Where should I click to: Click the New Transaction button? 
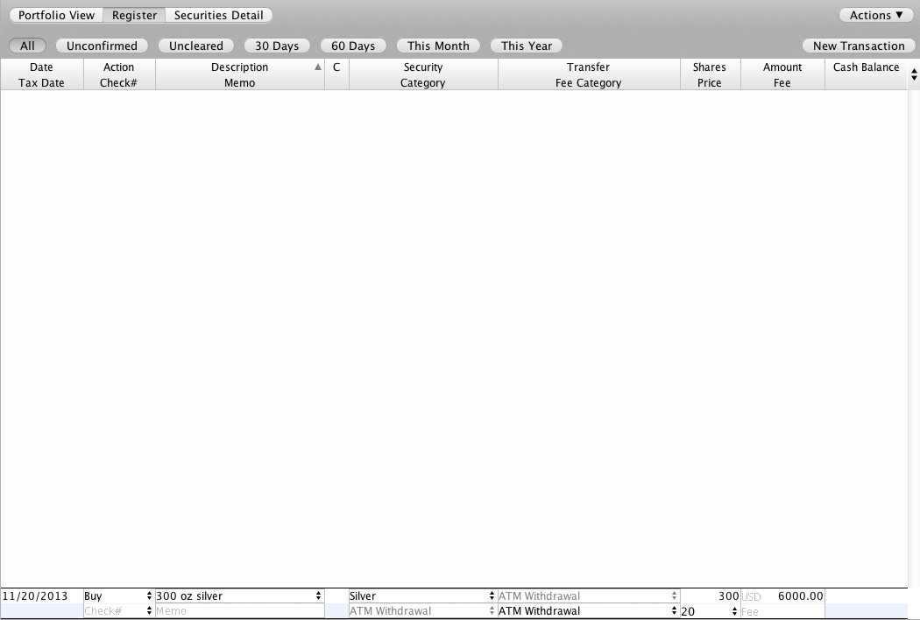point(858,46)
